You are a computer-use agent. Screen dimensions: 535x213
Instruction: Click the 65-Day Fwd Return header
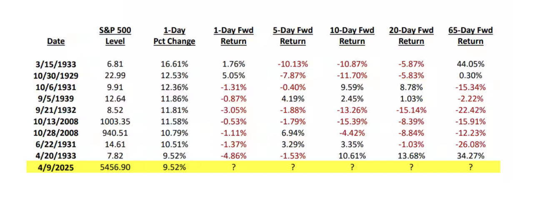pos(470,36)
